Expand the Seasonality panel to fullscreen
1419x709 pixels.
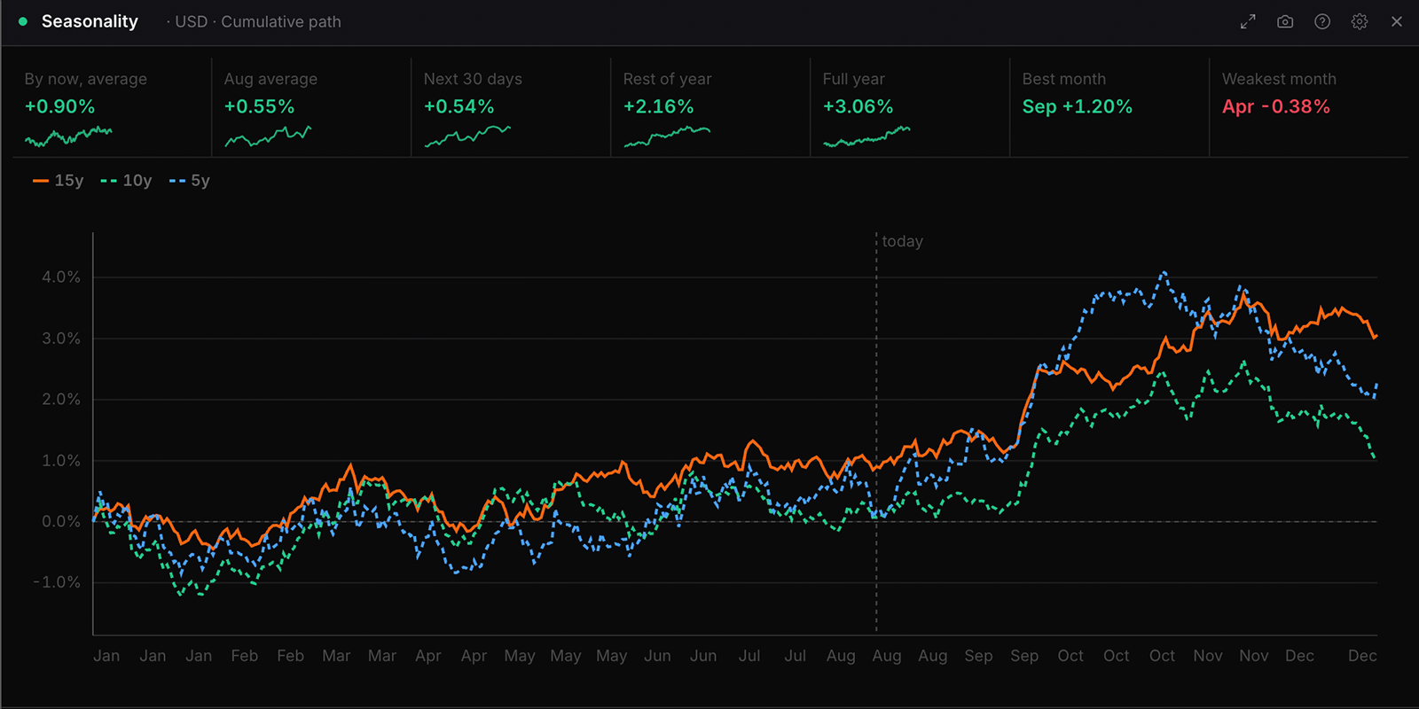click(1248, 21)
